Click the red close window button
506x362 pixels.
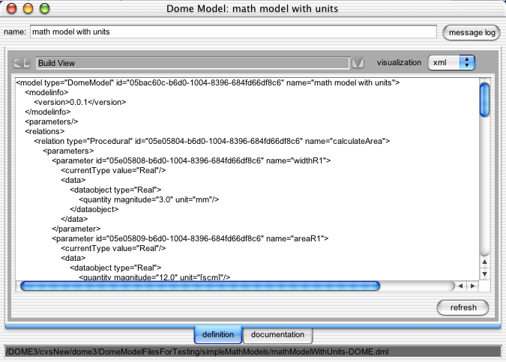click(x=11, y=8)
